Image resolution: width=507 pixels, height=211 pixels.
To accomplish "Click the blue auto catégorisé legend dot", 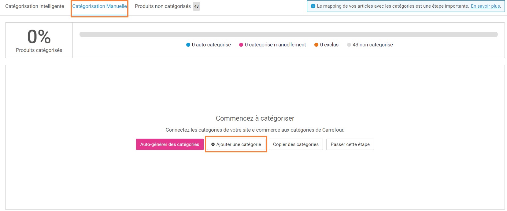I will tap(188, 45).
